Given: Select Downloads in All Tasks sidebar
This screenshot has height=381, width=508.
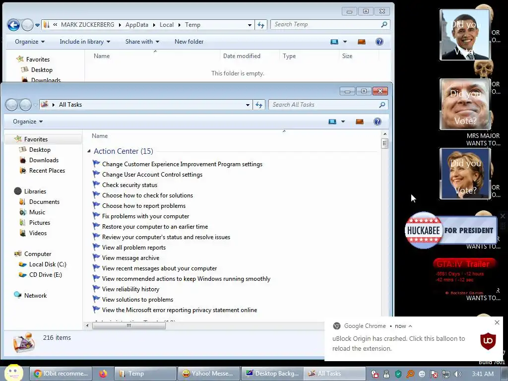Looking at the screenshot, I should (44, 160).
